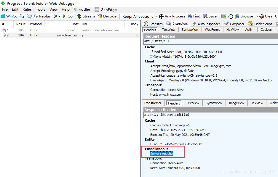Click the Remove X icon
The width and height of the screenshot is (278, 177).
point(56,16)
